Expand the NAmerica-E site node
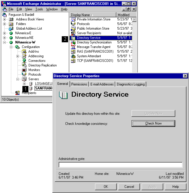The height and width of the screenshot is (193, 189). 4,33
